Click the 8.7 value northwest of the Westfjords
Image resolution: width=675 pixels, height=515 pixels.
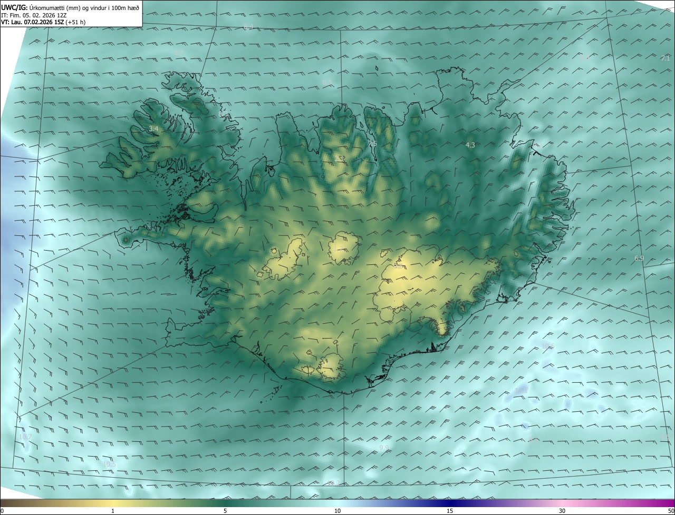click(178, 53)
